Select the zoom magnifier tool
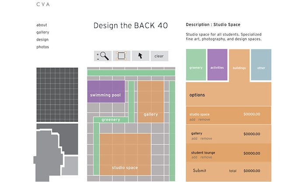 103,56
